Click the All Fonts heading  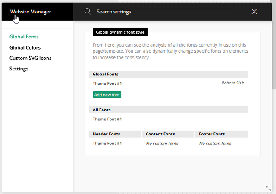(x=169, y=110)
